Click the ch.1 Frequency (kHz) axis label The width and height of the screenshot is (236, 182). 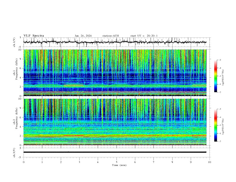point(15,68)
